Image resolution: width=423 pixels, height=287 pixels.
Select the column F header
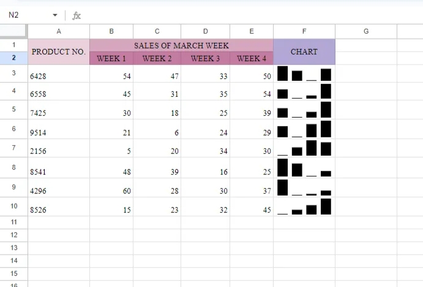[x=304, y=31]
